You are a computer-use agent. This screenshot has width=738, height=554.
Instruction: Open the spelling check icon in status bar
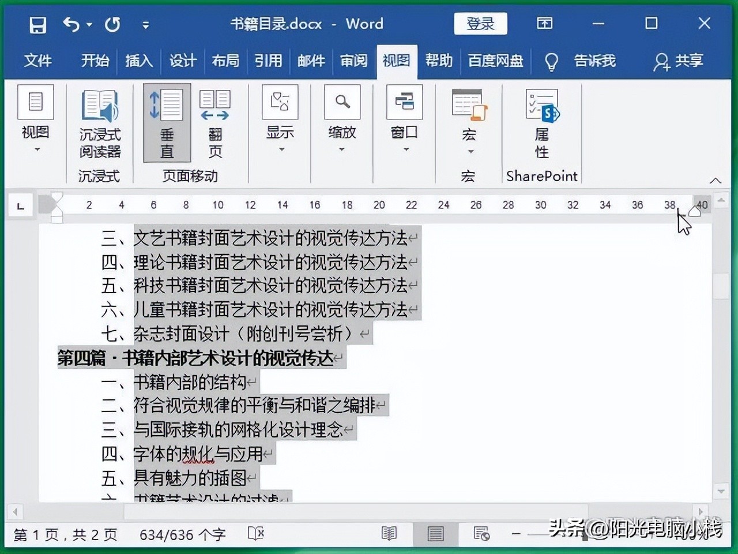click(x=255, y=534)
